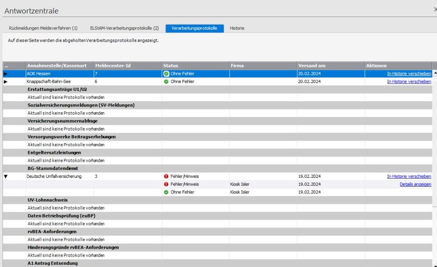This screenshot has width=437, height=267.
Task: Click Details anzeigen for Kiosk Isler error
Action: pyautogui.click(x=415, y=184)
